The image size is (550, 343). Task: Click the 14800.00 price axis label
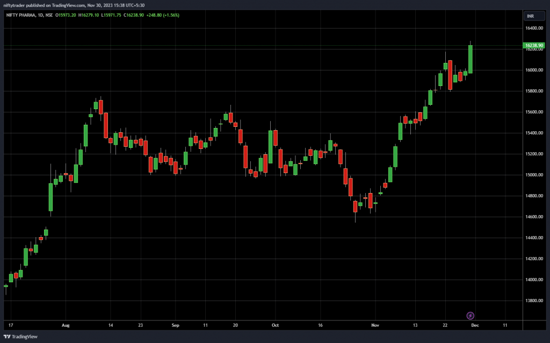click(534, 196)
